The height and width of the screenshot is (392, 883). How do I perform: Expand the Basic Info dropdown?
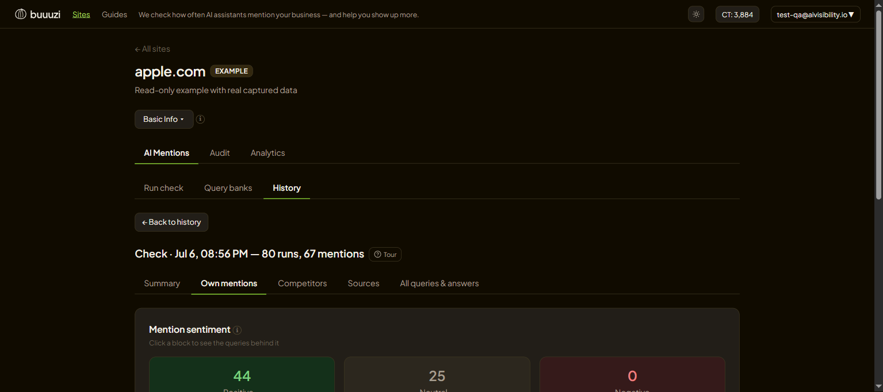[164, 119]
